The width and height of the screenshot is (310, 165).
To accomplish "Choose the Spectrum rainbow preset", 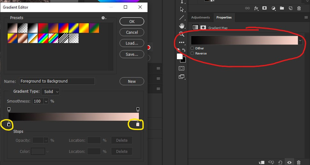I will [x=43, y=38].
